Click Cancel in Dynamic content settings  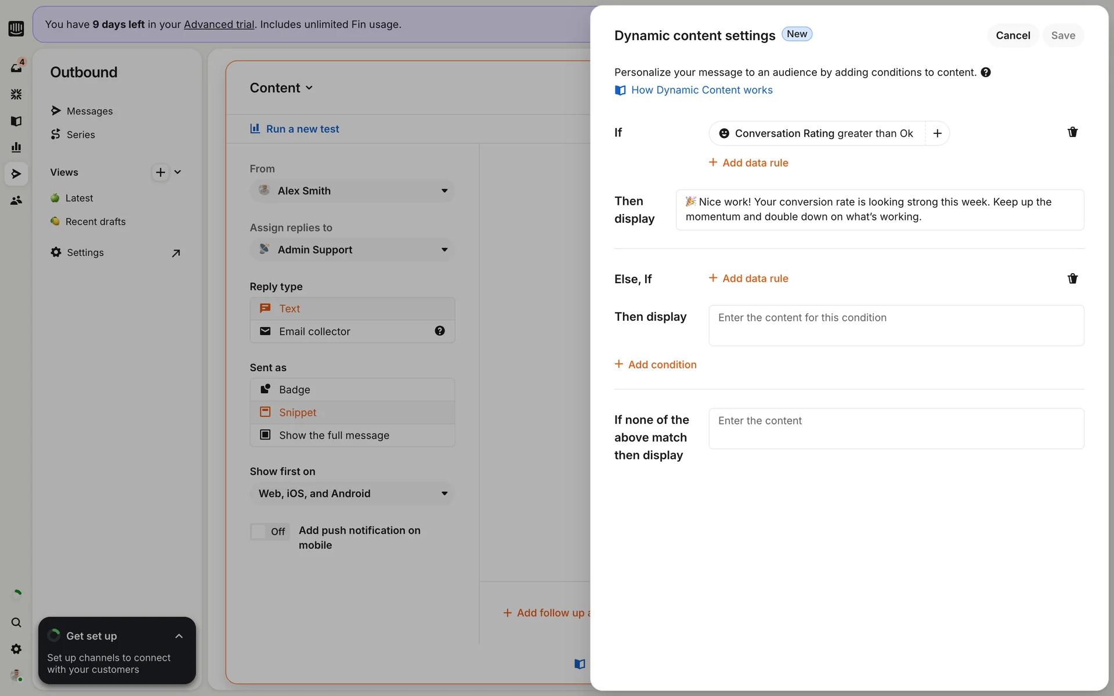[1012, 35]
